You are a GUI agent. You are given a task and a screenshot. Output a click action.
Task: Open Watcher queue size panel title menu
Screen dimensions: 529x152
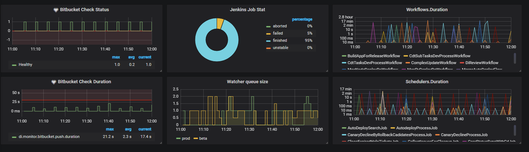coord(247,82)
